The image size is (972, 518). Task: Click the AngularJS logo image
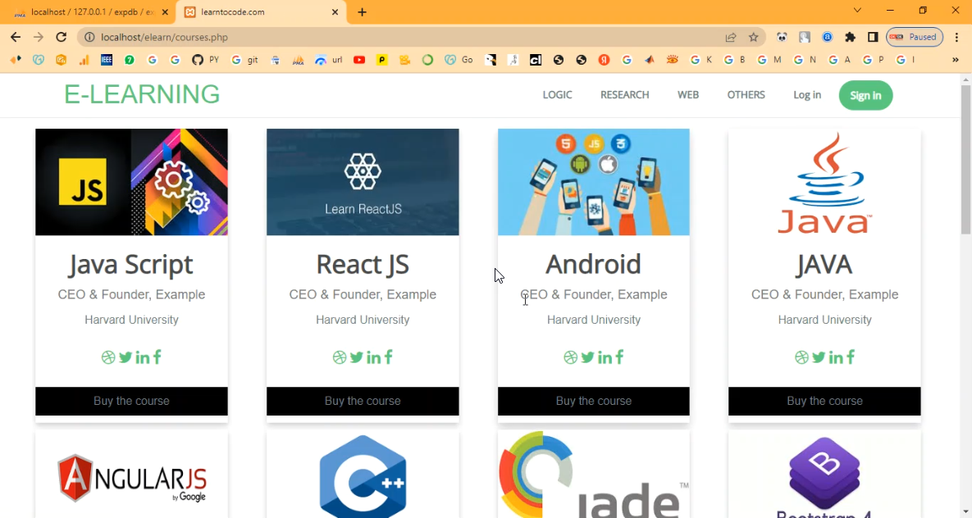tap(131, 477)
